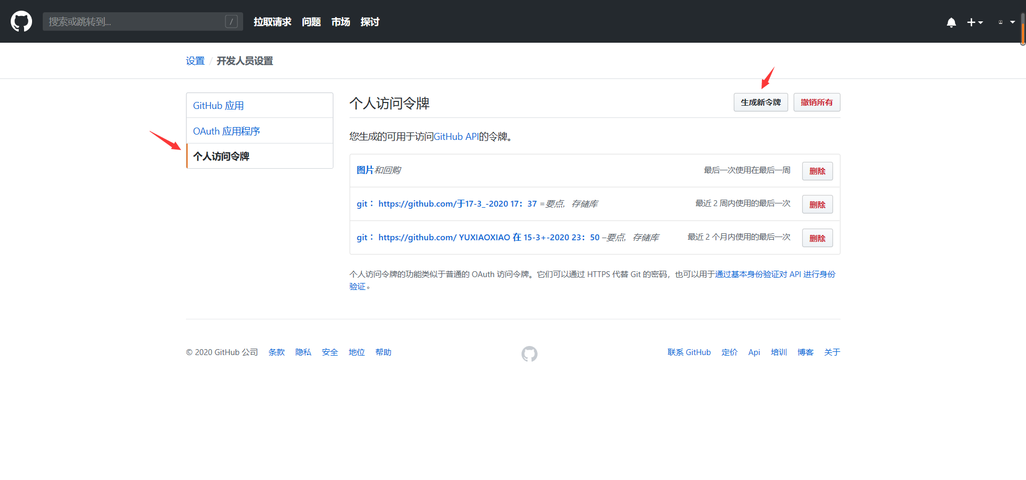Open footer 帮助 link

(383, 352)
